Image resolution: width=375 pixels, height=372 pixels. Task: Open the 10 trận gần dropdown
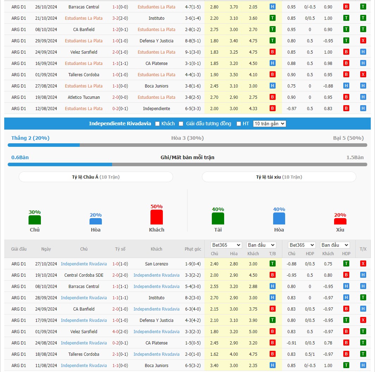click(270, 124)
